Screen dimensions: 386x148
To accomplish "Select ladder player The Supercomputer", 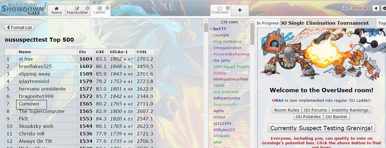I will [x=42, y=111].
